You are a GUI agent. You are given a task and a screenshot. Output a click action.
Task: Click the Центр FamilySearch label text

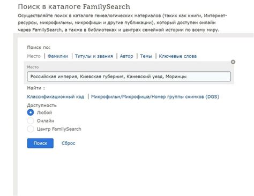click(x=59, y=129)
